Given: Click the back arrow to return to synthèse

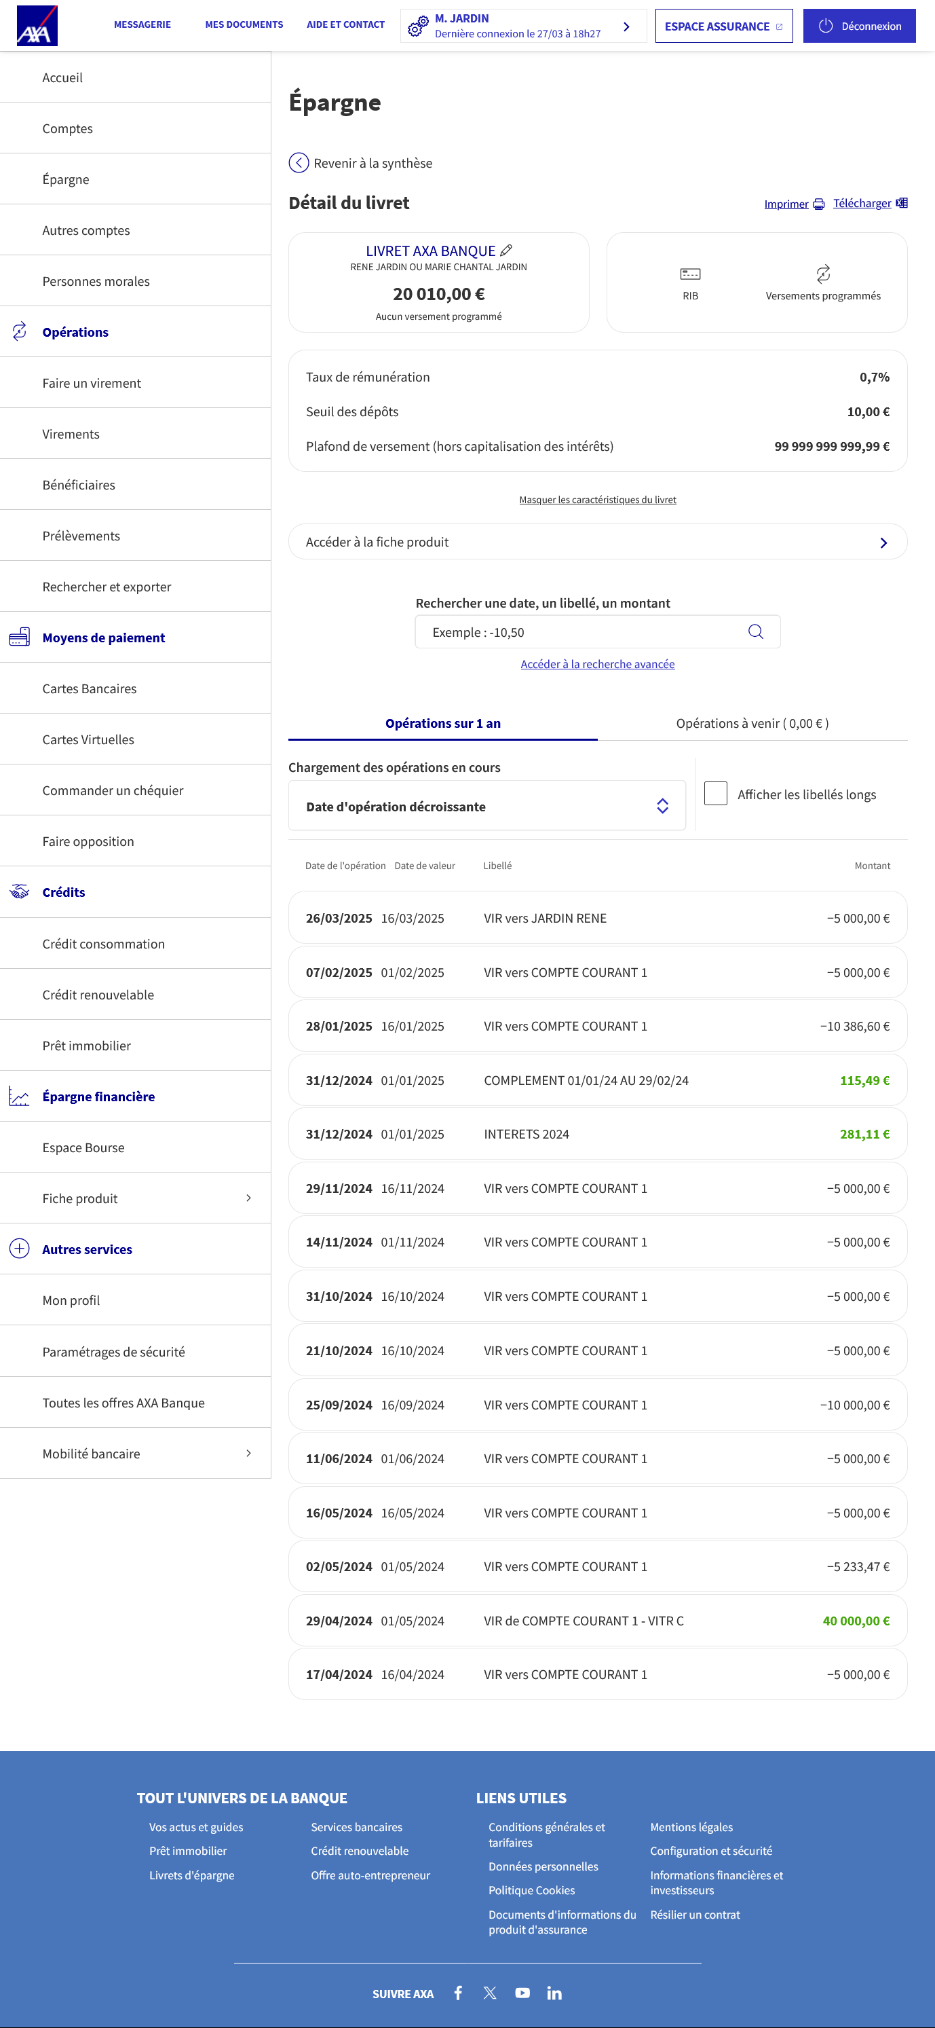Looking at the screenshot, I should (x=299, y=163).
